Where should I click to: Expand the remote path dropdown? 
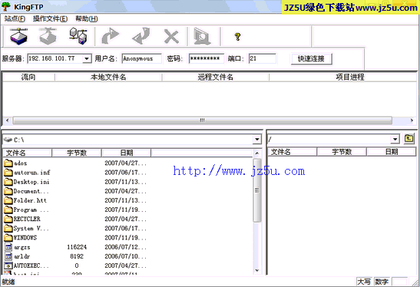point(395,139)
